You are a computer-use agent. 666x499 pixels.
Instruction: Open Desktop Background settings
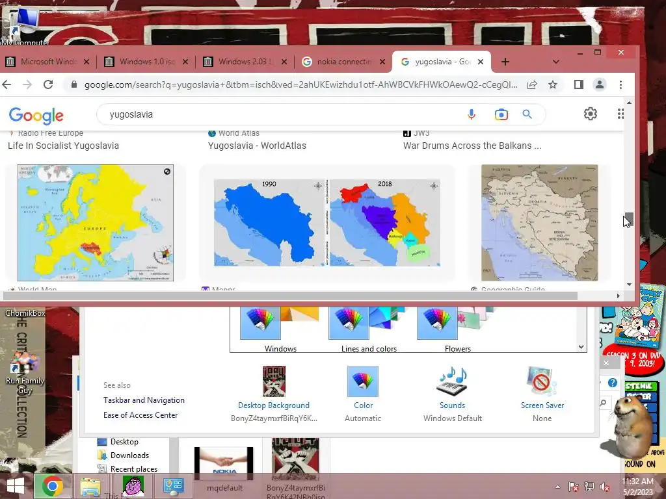(274, 394)
